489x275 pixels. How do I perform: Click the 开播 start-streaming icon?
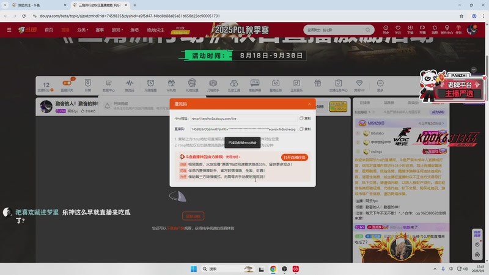pos(422,29)
